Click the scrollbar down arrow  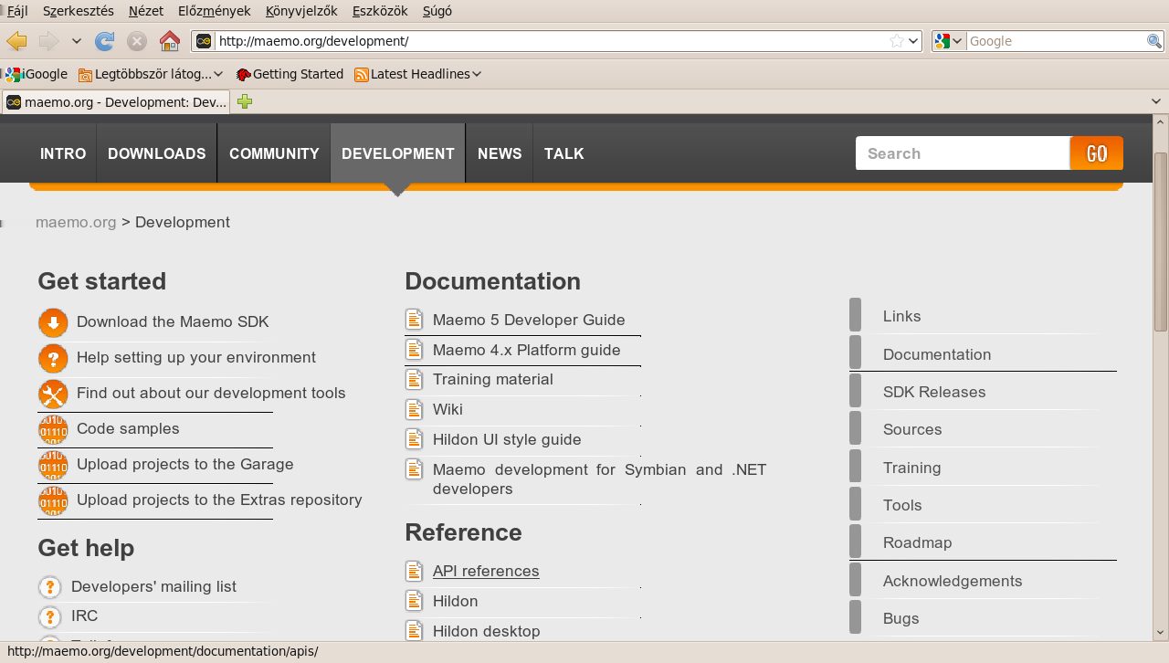(1161, 631)
